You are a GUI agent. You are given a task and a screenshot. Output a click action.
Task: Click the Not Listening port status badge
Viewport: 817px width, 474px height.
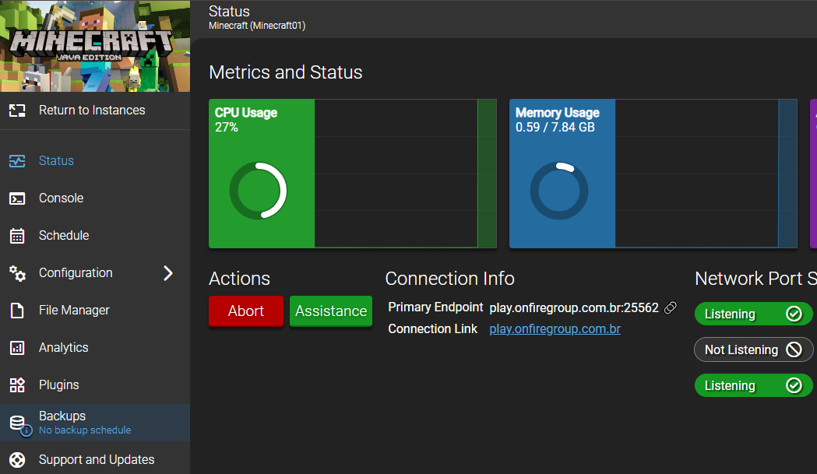(x=753, y=350)
